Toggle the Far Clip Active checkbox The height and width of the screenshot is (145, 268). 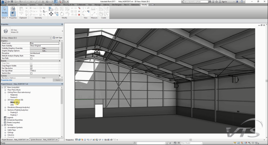(31, 68)
